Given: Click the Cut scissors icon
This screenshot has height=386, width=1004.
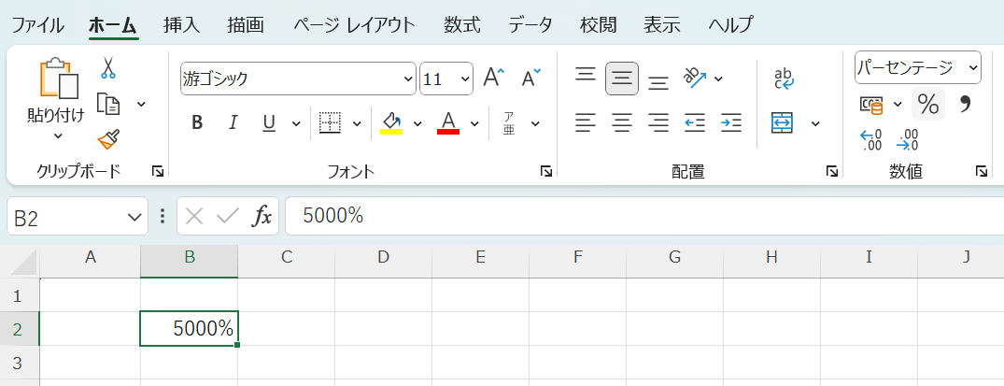Looking at the screenshot, I should pos(108,68).
